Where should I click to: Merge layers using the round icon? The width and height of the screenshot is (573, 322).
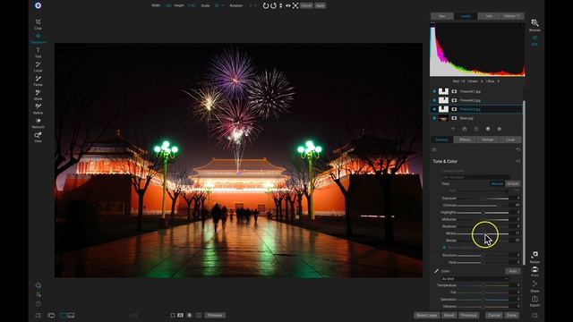pyautogui.click(x=488, y=129)
